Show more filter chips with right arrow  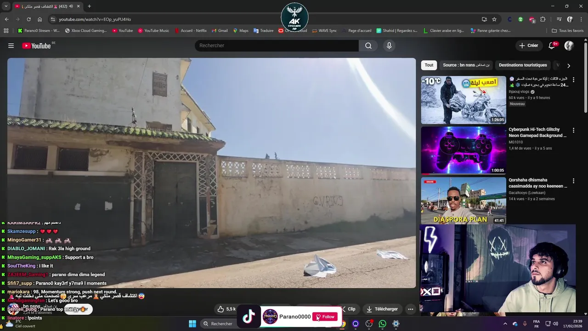click(569, 66)
